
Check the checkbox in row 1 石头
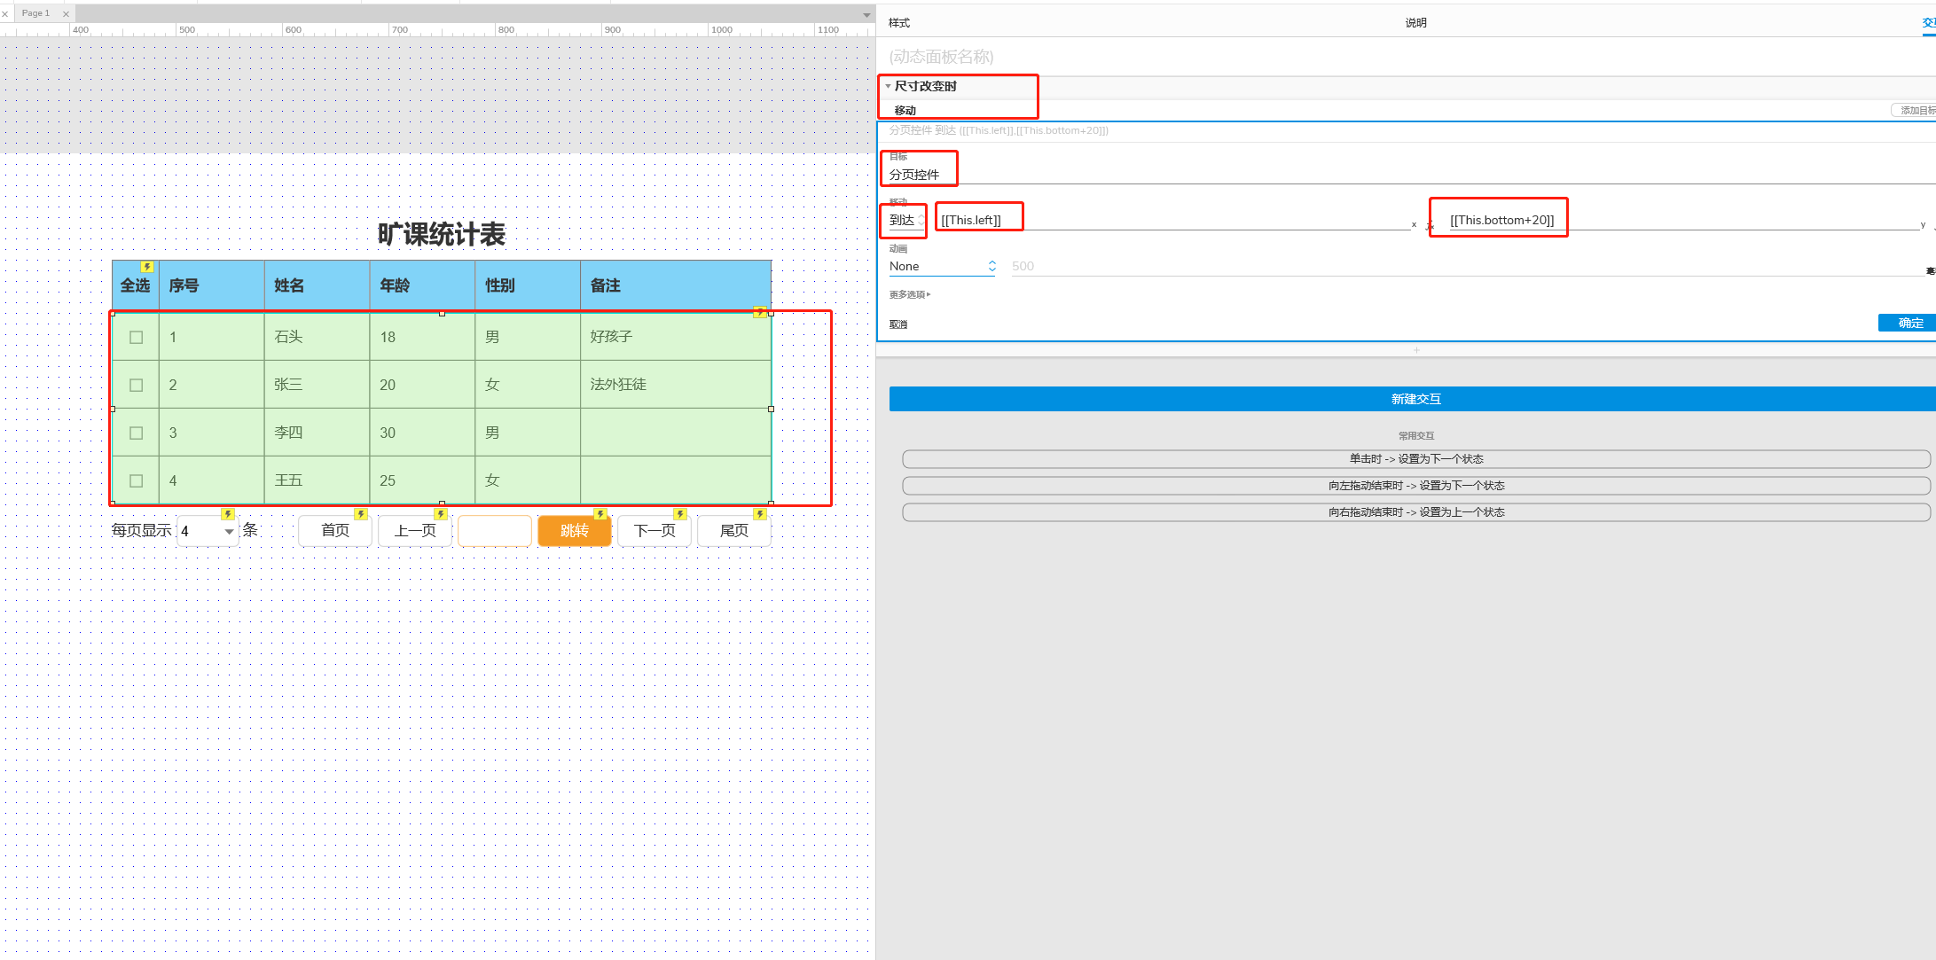(x=136, y=337)
